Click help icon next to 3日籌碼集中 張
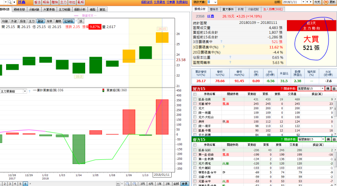This screenshot has width=337, height=186. pos(221,42)
